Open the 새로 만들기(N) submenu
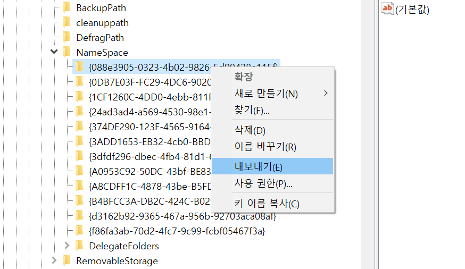This screenshot has height=269, width=465. (x=272, y=94)
